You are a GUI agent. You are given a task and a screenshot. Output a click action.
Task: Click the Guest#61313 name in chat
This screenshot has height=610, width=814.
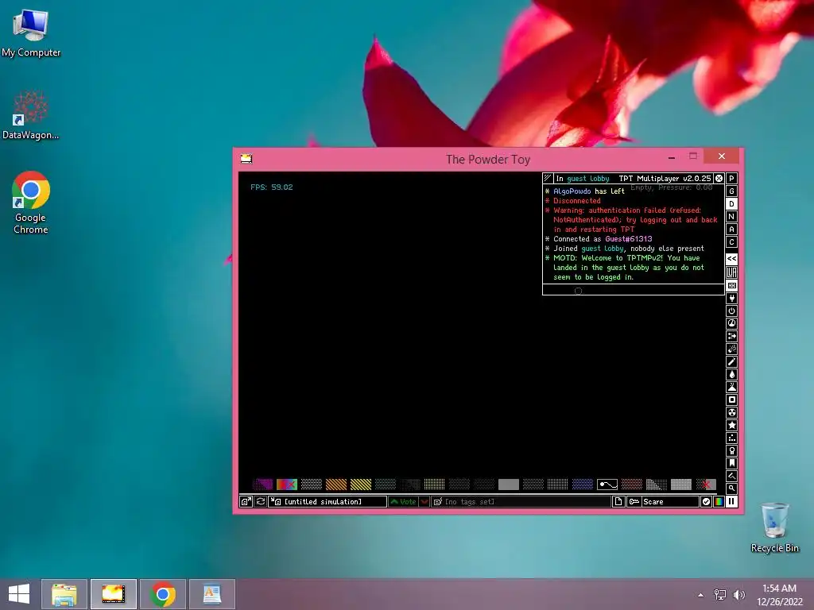pyautogui.click(x=629, y=238)
